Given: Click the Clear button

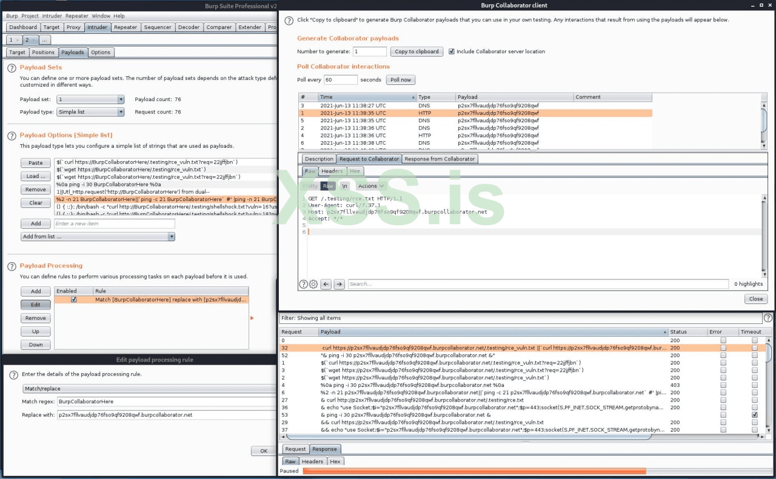Looking at the screenshot, I should click(x=36, y=203).
